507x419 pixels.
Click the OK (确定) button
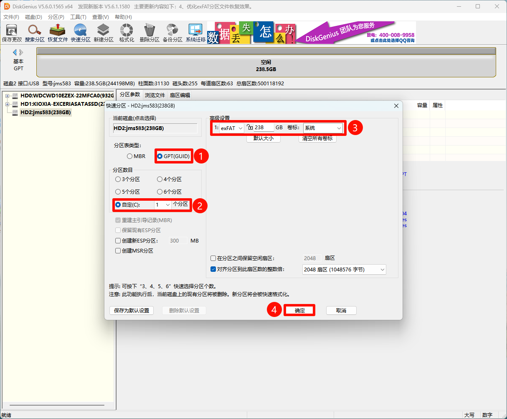[299, 310]
